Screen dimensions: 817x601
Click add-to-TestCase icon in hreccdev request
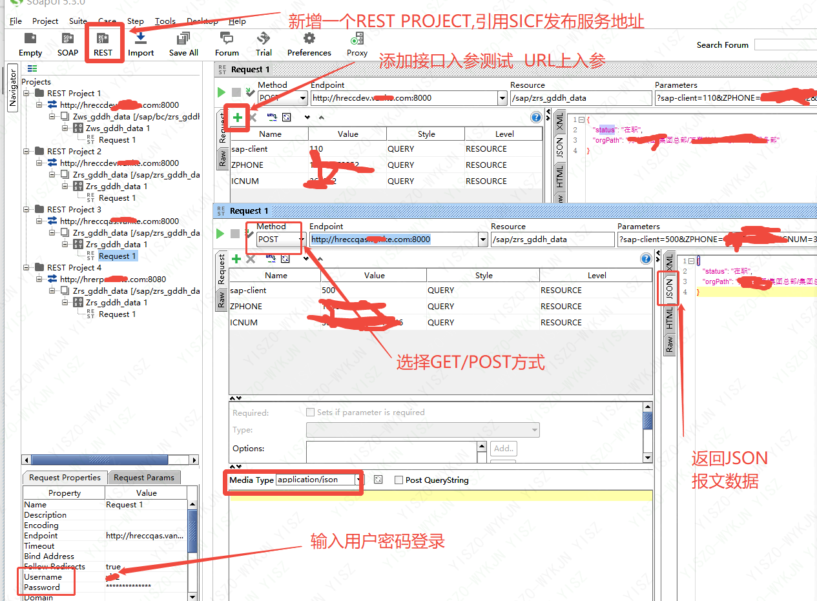249,93
